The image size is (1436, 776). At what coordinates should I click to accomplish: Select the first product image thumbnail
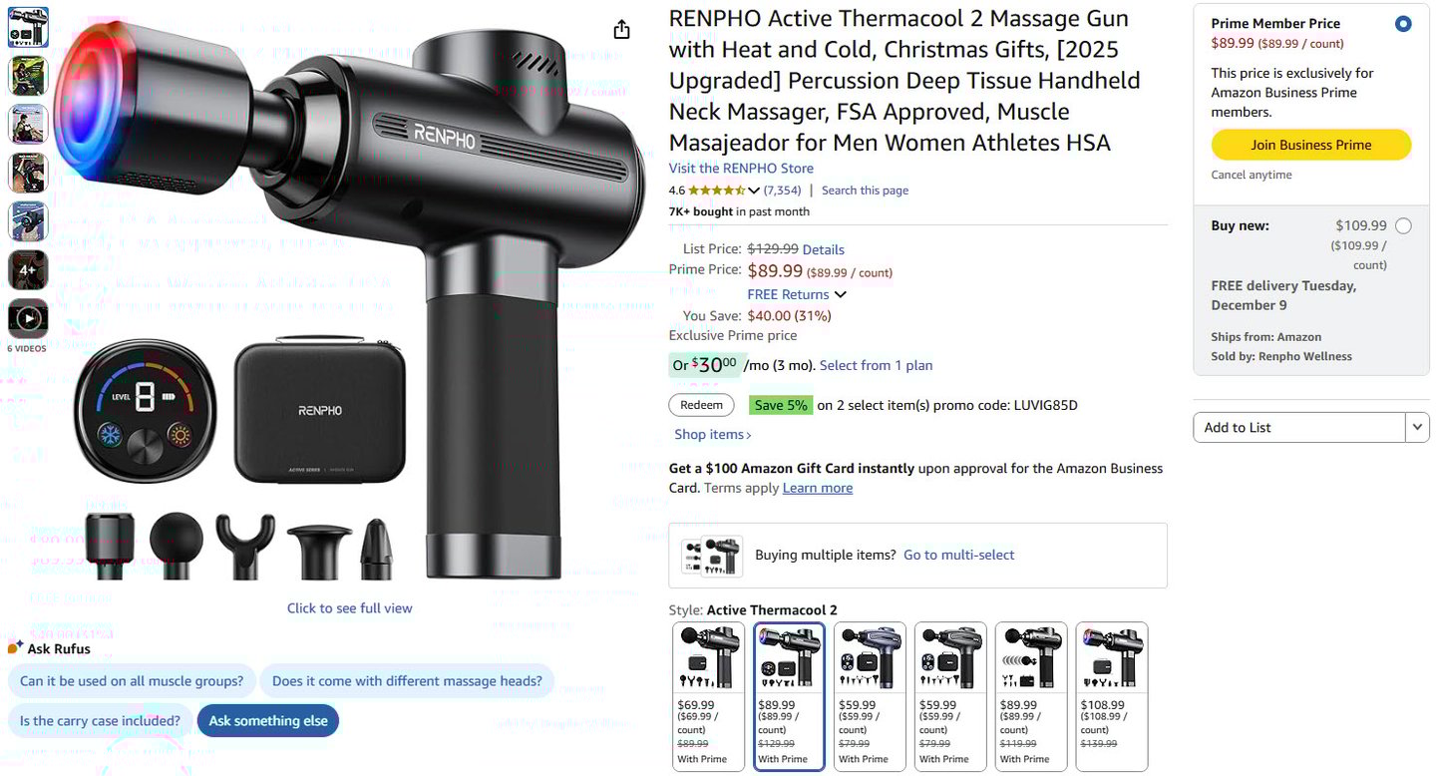[28, 27]
